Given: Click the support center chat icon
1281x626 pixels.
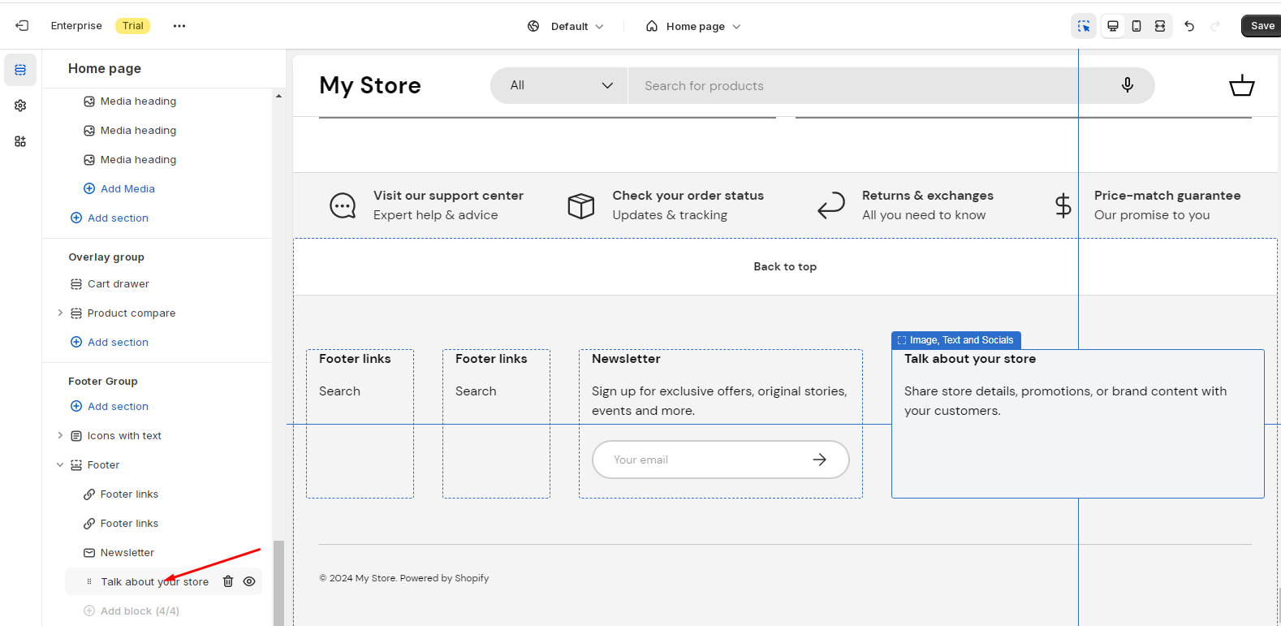Looking at the screenshot, I should click(343, 205).
